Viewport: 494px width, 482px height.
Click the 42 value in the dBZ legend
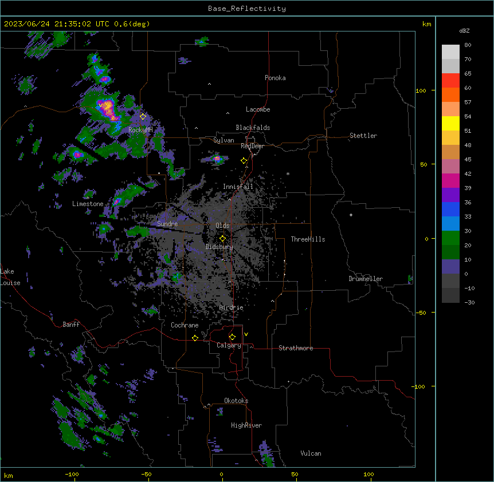468,173
